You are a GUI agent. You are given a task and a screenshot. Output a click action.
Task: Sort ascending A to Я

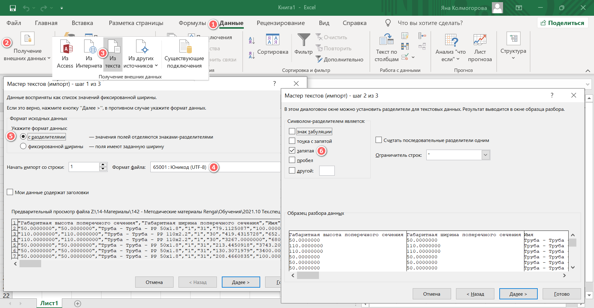[x=252, y=40]
